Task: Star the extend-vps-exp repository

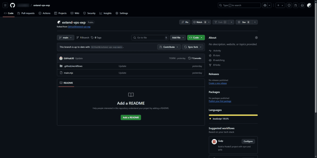Action: point(244,22)
